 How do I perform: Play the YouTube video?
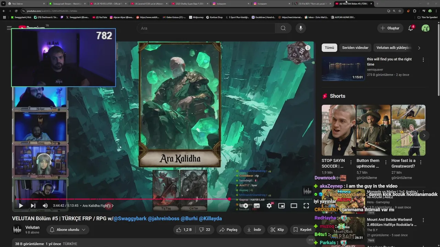coord(21,205)
